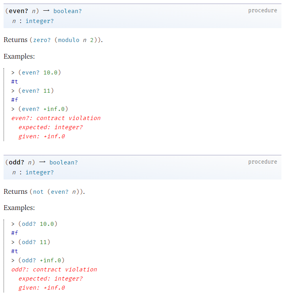Click even? link in the 10.0 example

point(31,73)
